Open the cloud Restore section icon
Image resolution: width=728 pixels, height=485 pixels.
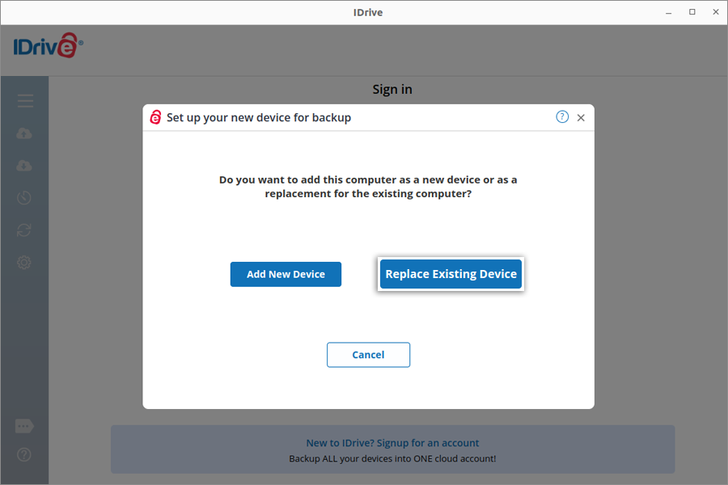tap(24, 166)
